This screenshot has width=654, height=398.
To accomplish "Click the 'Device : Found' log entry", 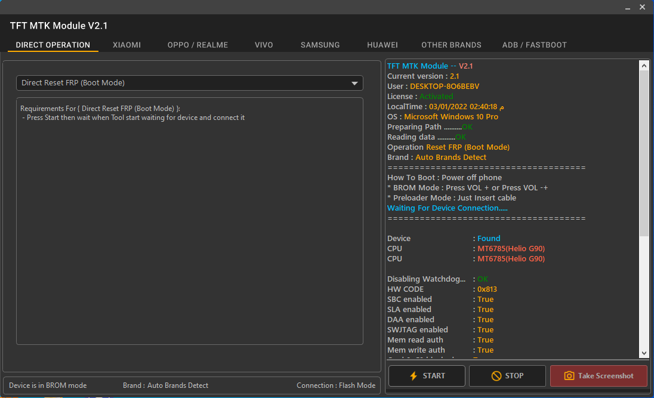I will 444,238.
